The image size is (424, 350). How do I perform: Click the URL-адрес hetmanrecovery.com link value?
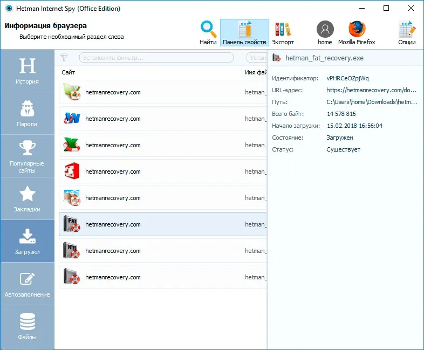(372, 90)
